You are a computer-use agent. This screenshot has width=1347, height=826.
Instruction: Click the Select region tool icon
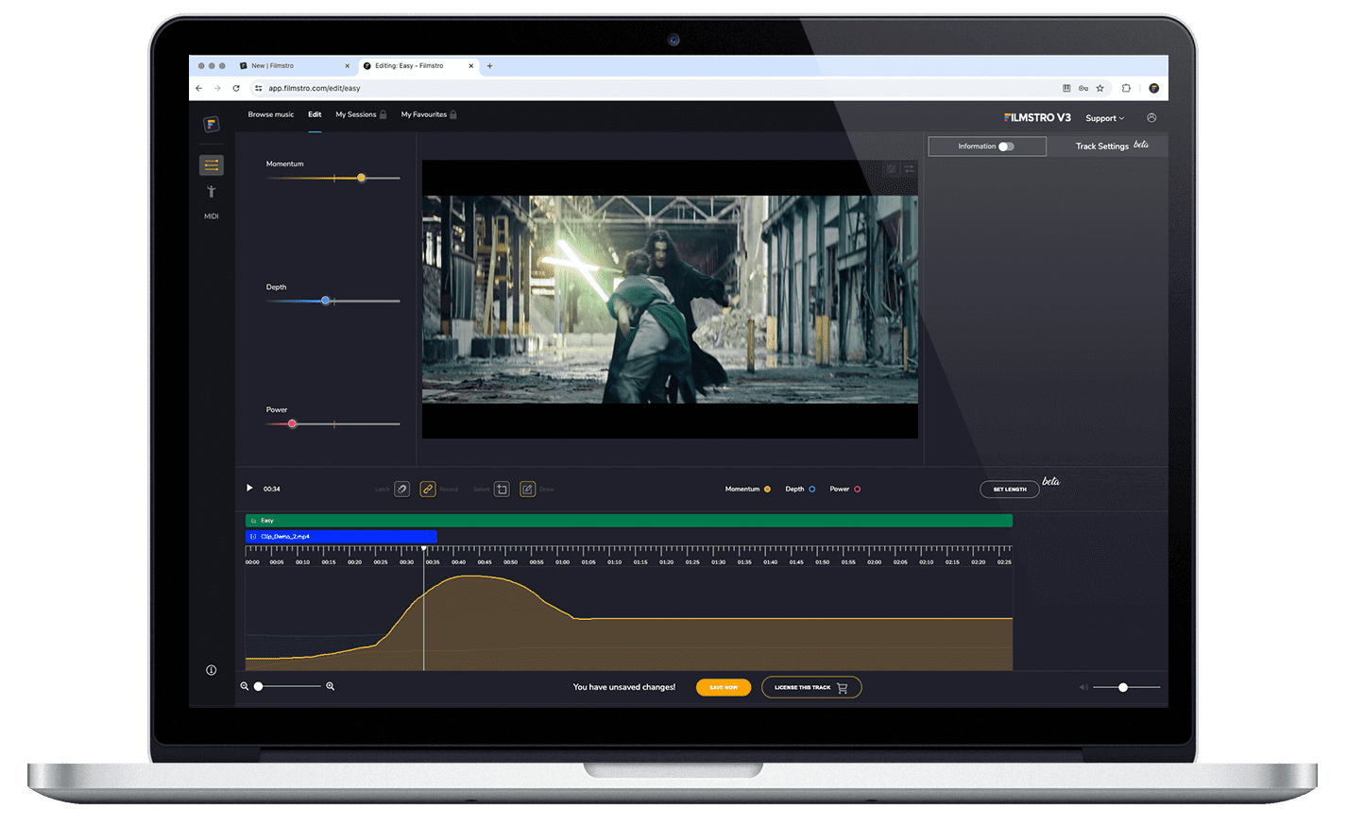click(x=502, y=489)
